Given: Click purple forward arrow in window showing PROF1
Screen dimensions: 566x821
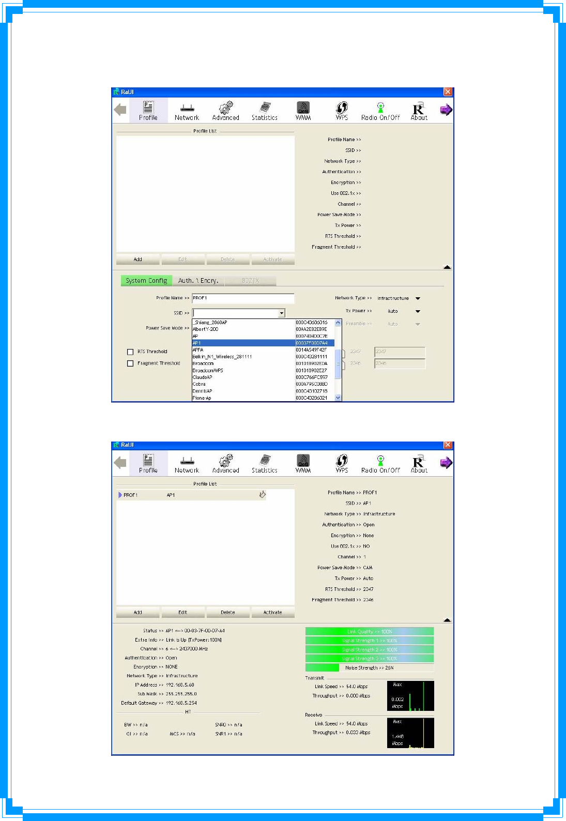Looking at the screenshot, I should click(446, 463).
